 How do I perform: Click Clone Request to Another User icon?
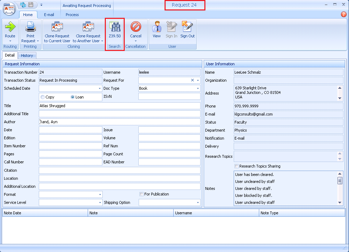coord(88,27)
